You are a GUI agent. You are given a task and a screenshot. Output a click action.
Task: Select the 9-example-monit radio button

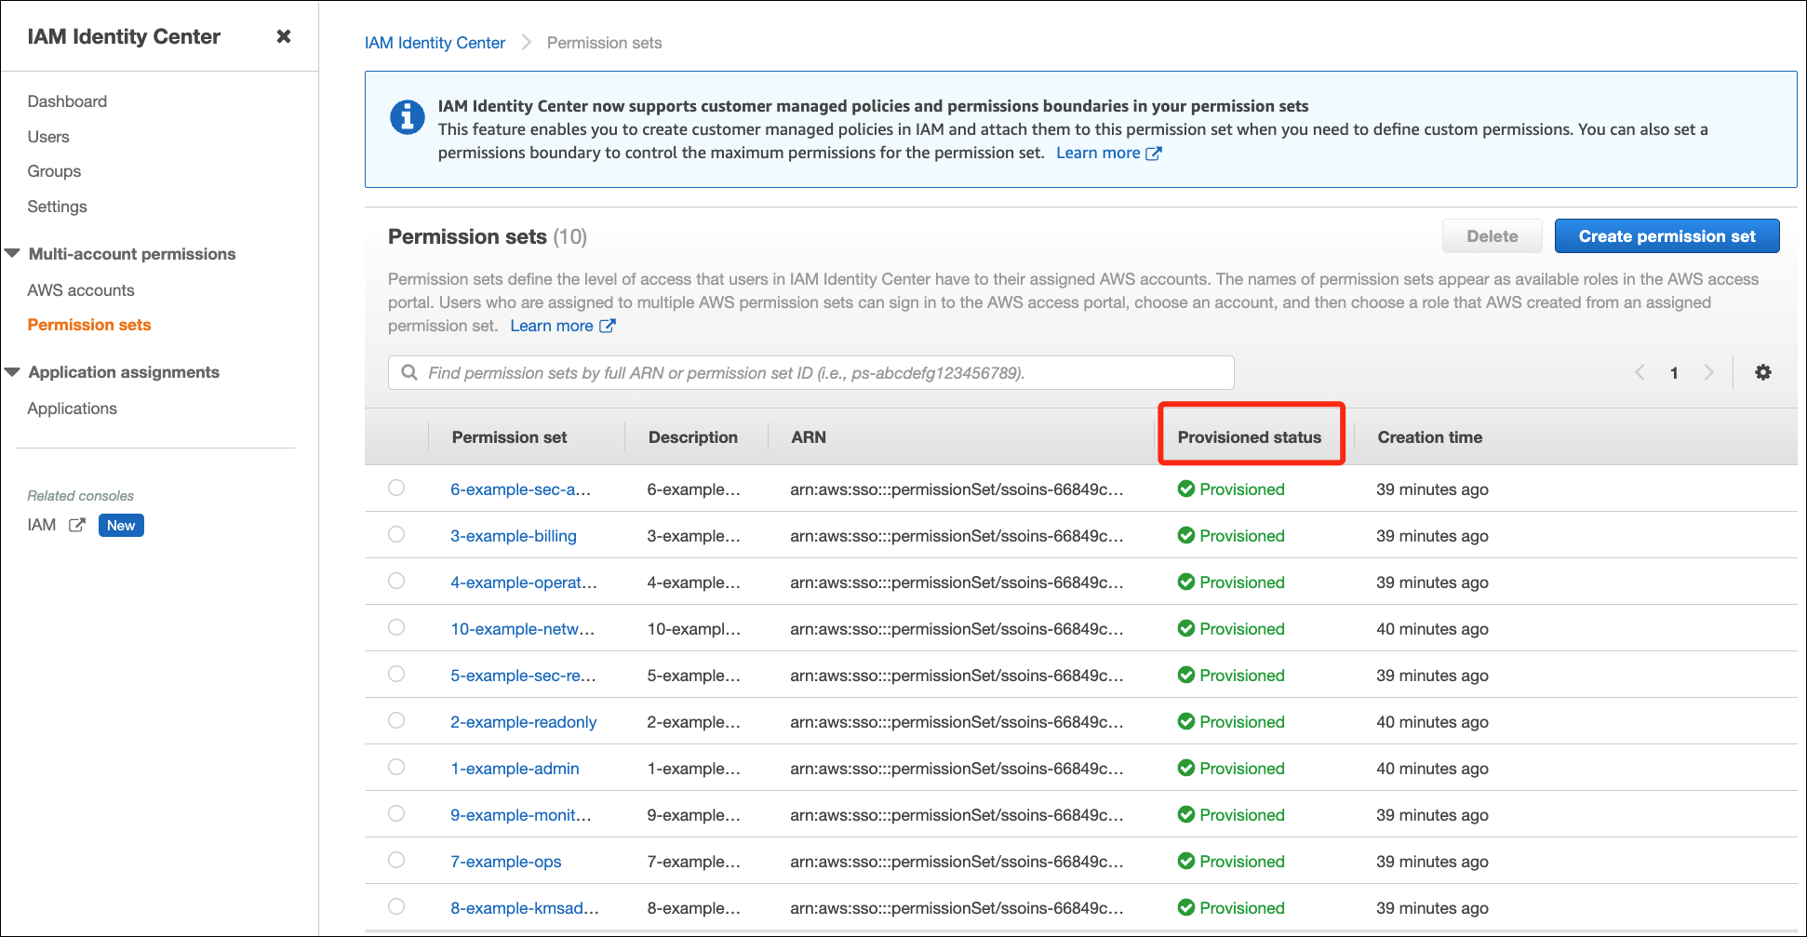coord(396,813)
